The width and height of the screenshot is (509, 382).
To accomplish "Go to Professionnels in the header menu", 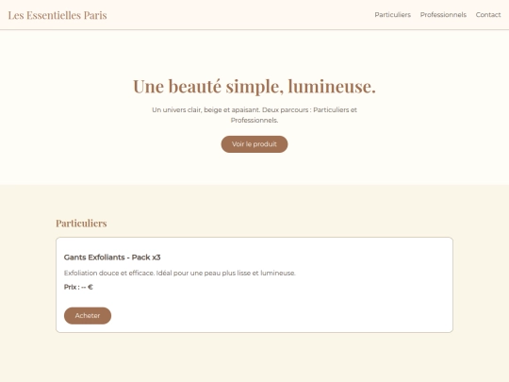I will coord(443,14).
